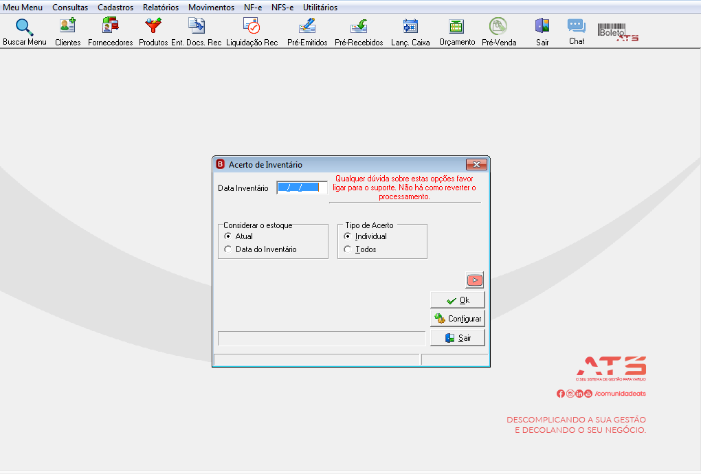Viewport: 701px width, 474px height.
Task: Open the Utilitários menu
Action: pos(320,8)
